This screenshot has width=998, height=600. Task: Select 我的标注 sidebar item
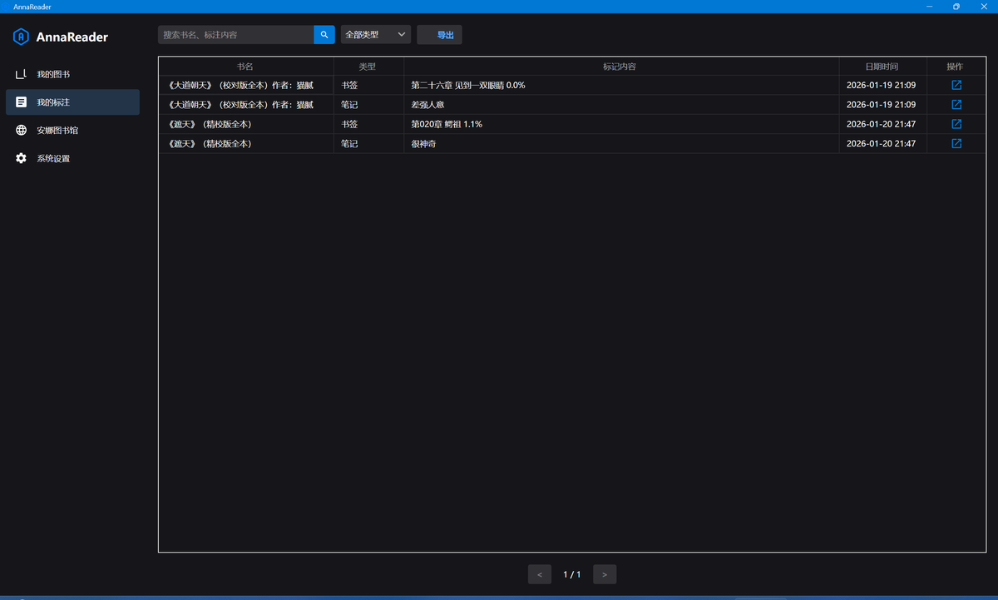pyautogui.click(x=72, y=102)
